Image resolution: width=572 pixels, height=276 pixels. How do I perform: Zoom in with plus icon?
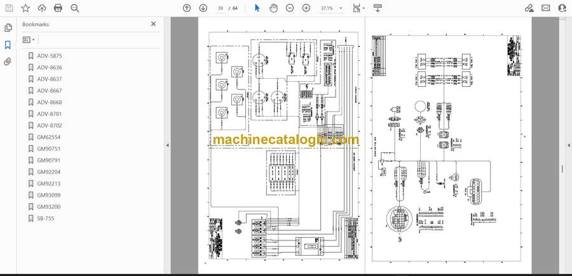pyautogui.click(x=306, y=8)
